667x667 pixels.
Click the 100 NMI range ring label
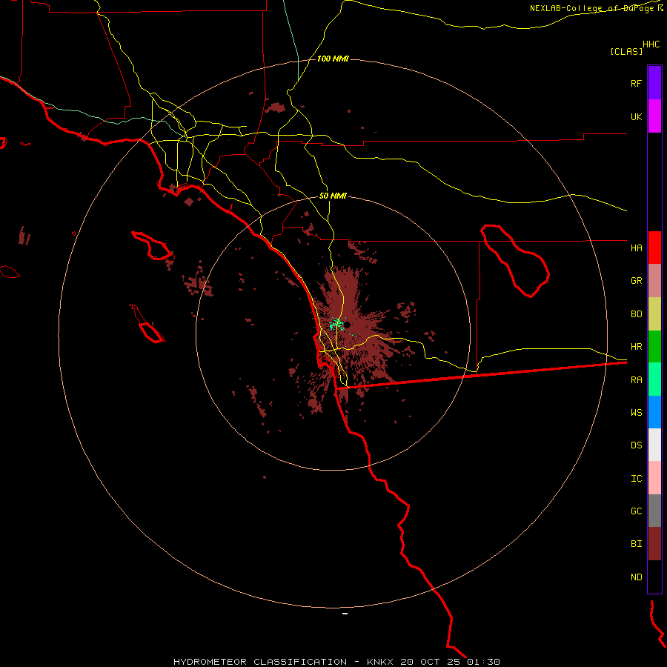tap(333, 59)
